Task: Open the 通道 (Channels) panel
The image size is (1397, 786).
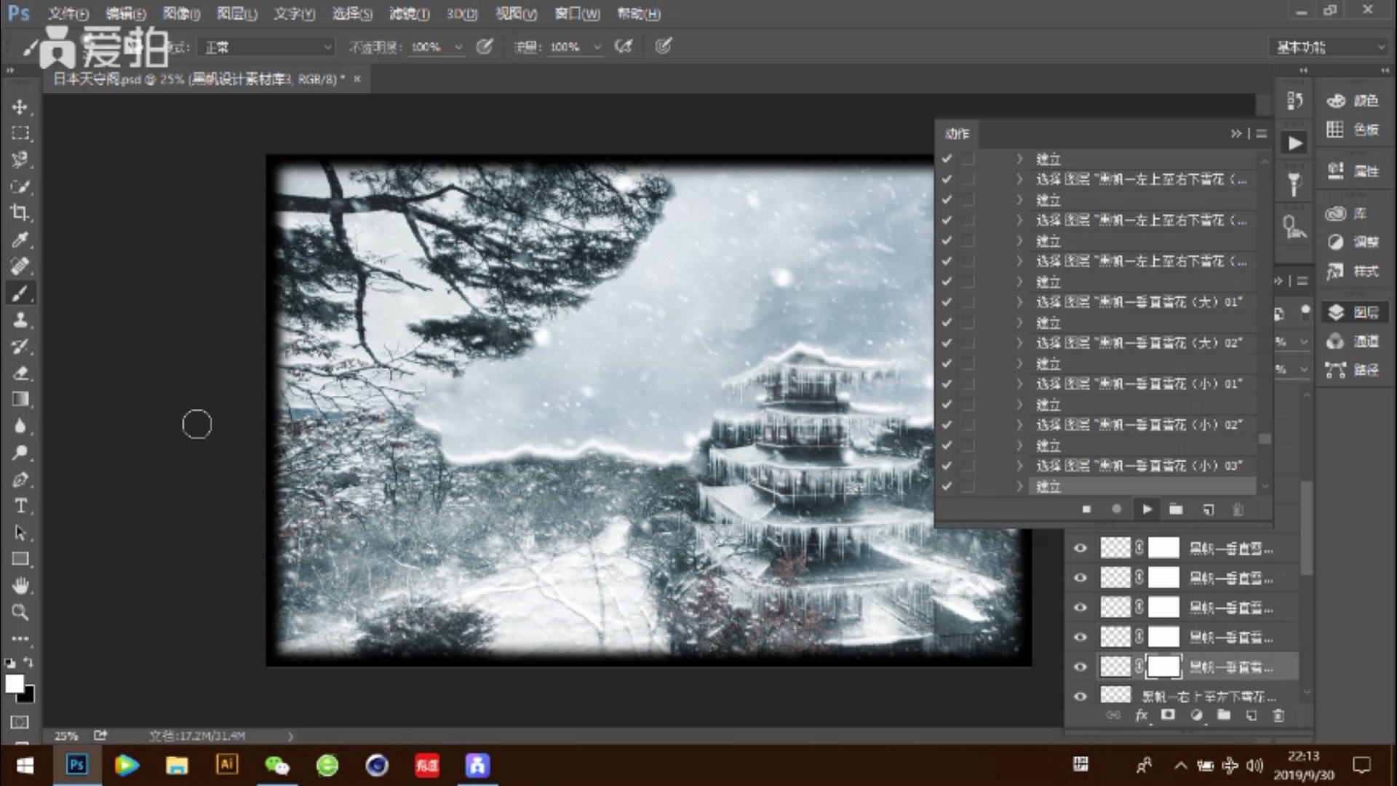Action: [1364, 341]
